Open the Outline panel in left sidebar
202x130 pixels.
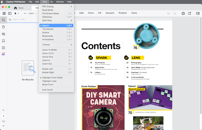point(3,34)
